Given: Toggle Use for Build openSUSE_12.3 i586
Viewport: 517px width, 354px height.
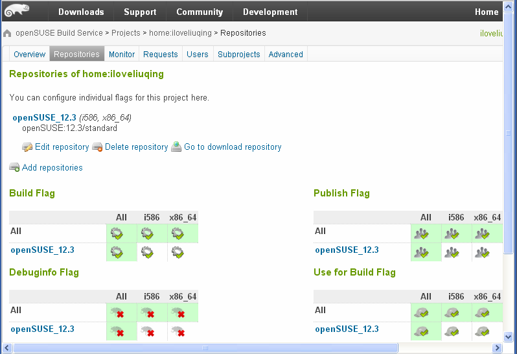Looking at the screenshot, I should coord(452,331).
